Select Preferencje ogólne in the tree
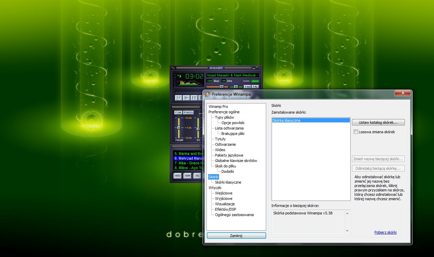This screenshot has height=257, width=434. point(224,112)
